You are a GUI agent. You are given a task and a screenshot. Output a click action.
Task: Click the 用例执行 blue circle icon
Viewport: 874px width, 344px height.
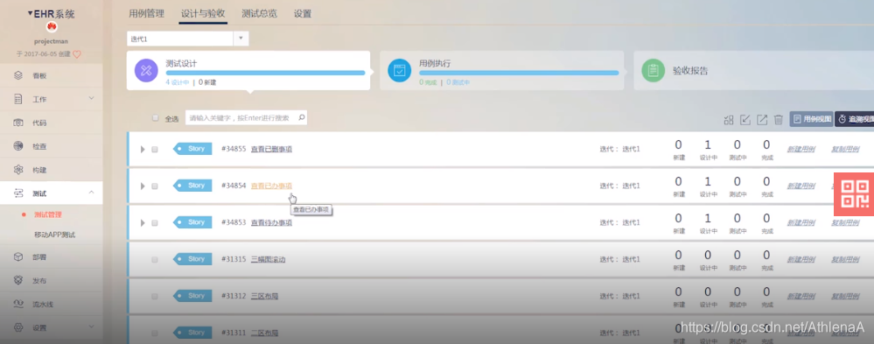click(x=399, y=70)
